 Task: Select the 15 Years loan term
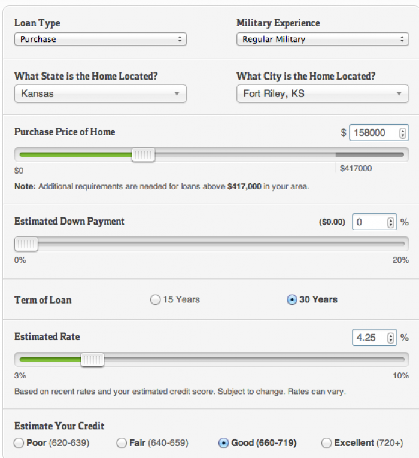(x=156, y=299)
